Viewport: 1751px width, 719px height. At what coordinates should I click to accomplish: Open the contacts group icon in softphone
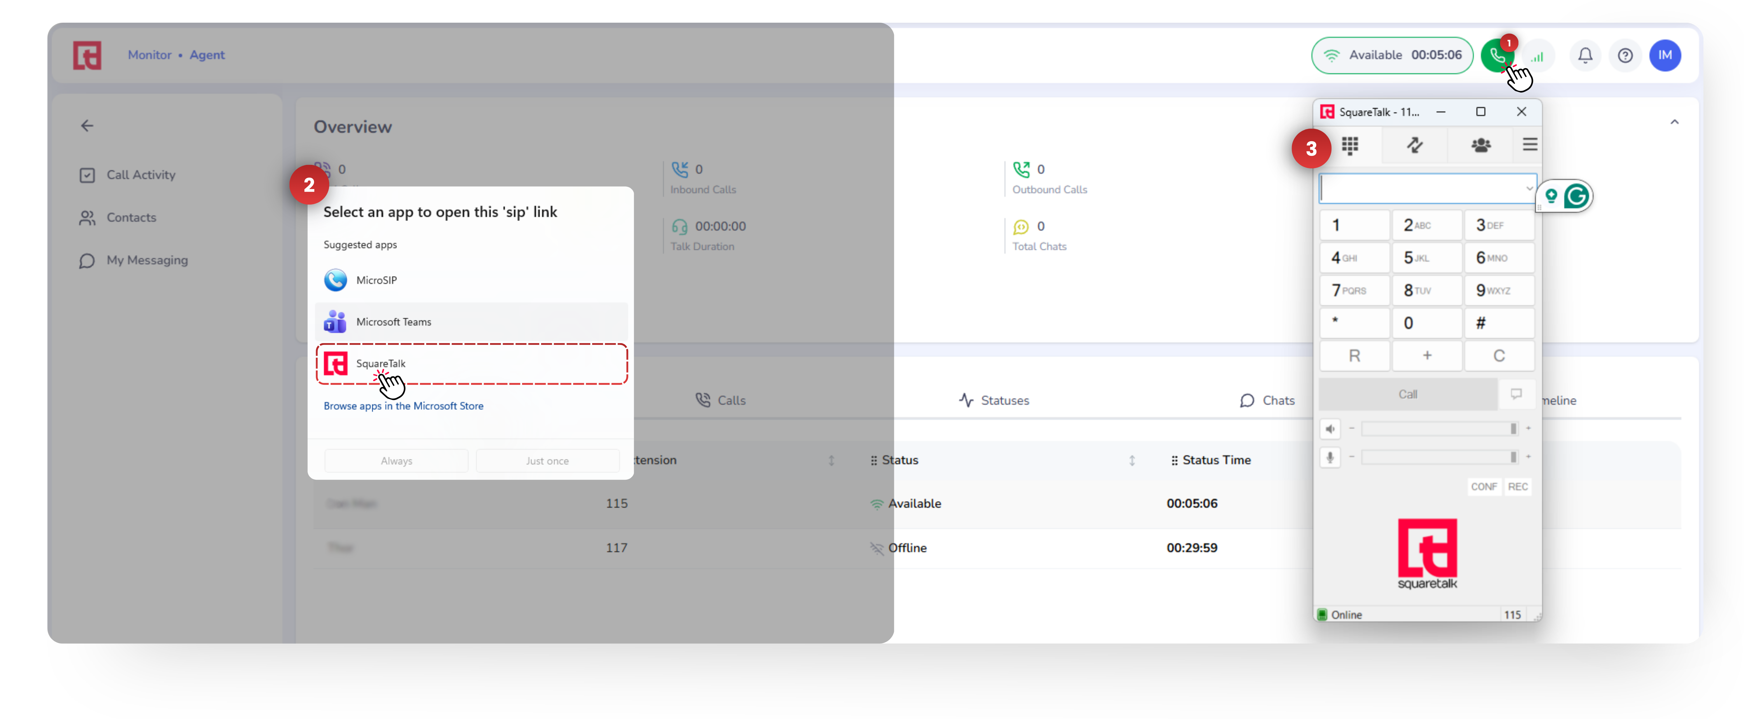(x=1480, y=145)
